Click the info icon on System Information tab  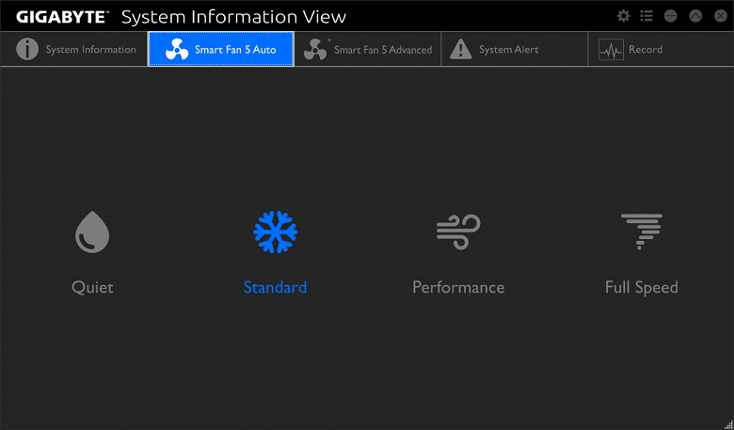coord(28,50)
